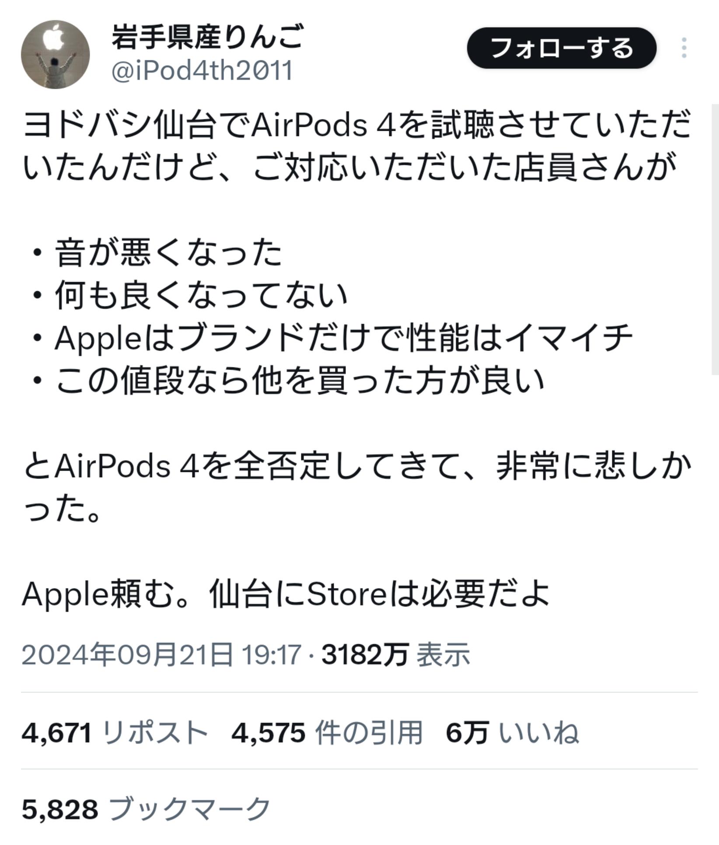Open the 4,575 件の引用 quotes list
The image size is (719, 845).
pos(327,733)
